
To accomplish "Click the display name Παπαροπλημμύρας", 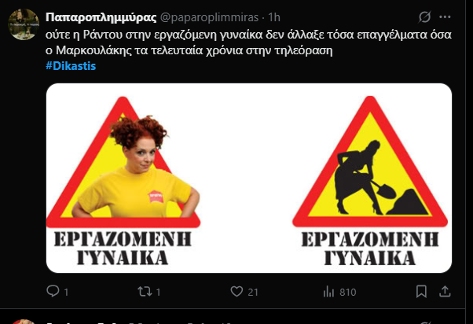I will coord(101,17).
